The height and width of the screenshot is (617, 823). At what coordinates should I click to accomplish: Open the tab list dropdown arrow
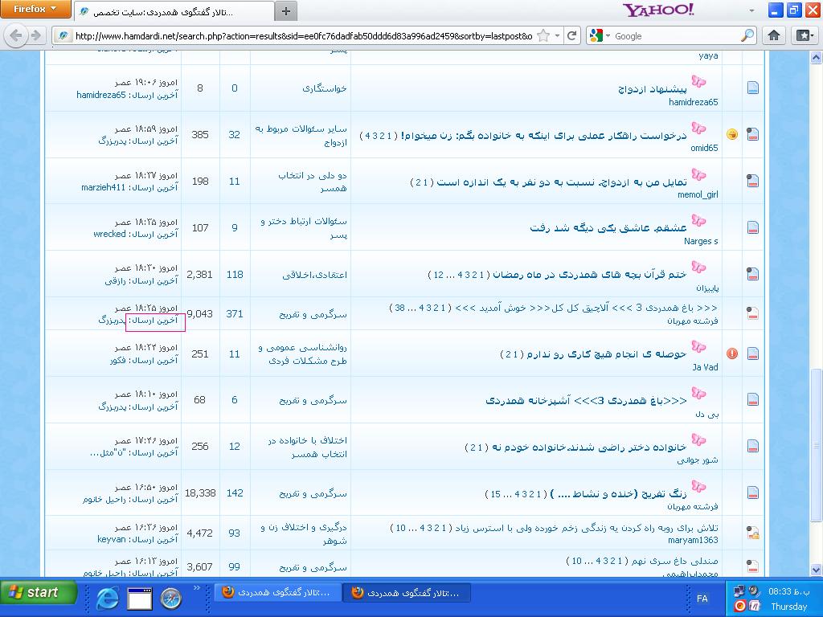tap(751, 10)
